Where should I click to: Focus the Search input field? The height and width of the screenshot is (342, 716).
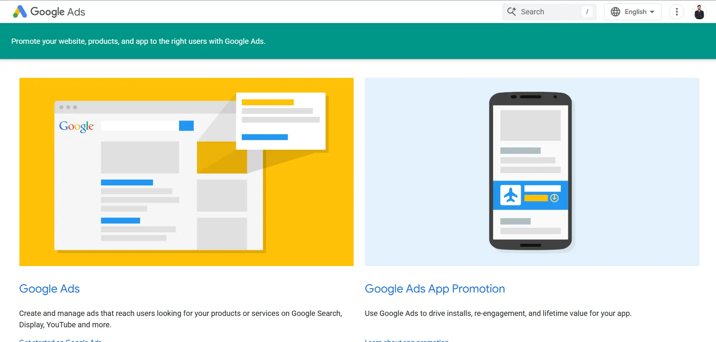(x=549, y=12)
